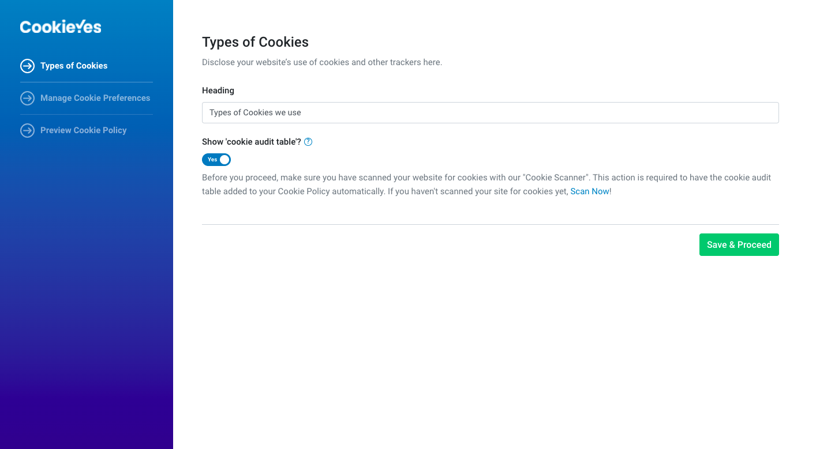Click the arrow icon beside Types of Cookies
The width and height of the screenshot is (831, 449).
[27, 66]
